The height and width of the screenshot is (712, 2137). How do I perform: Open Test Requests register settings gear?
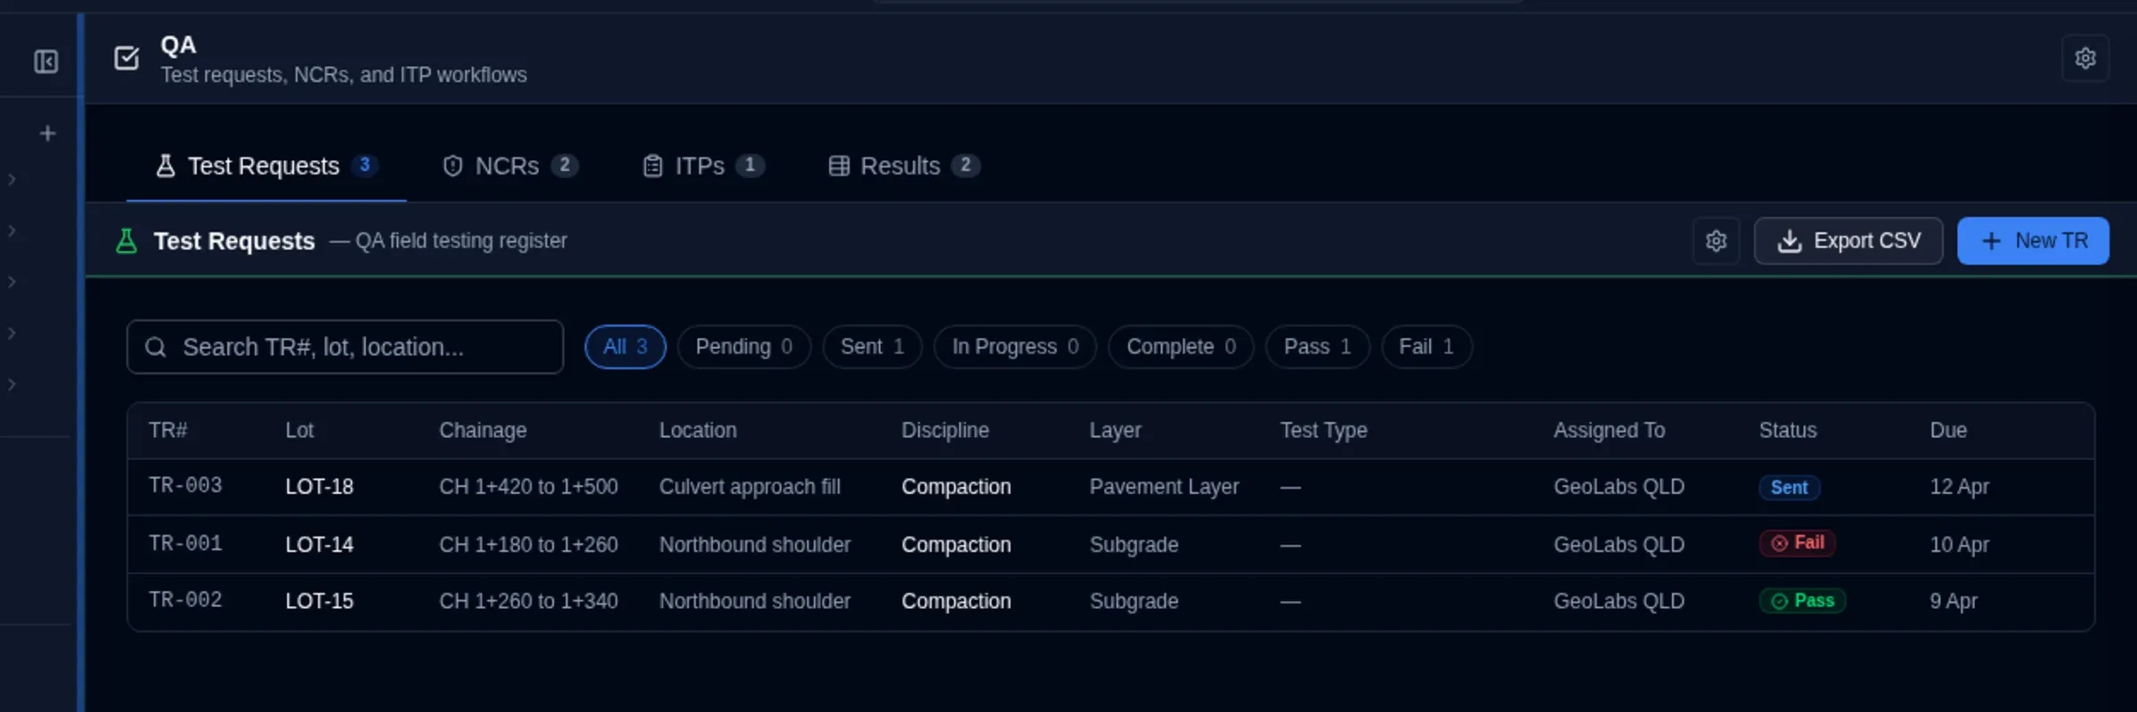tap(1716, 241)
